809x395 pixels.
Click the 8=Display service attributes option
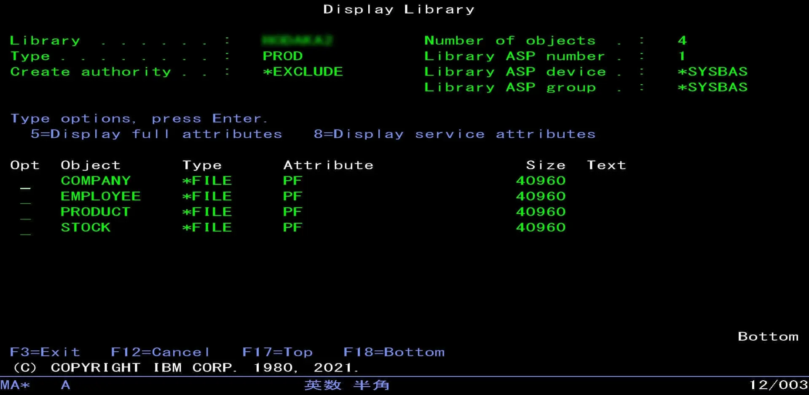point(455,134)
